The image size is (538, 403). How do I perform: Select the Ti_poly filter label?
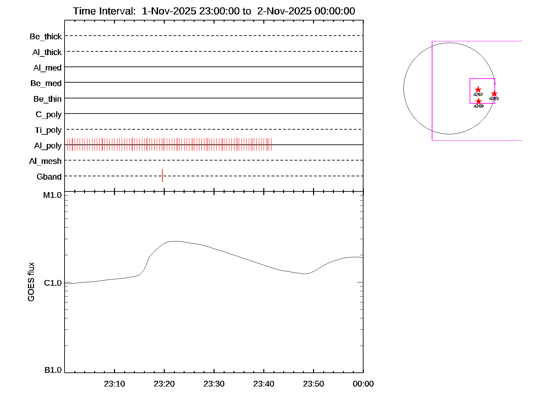48,130
